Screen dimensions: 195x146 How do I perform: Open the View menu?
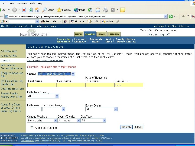point(12,4)
